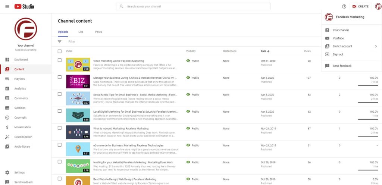The image size is (382, 185).
Task: Click the Playlists sidebar icon
Action: tap(7, 79)
